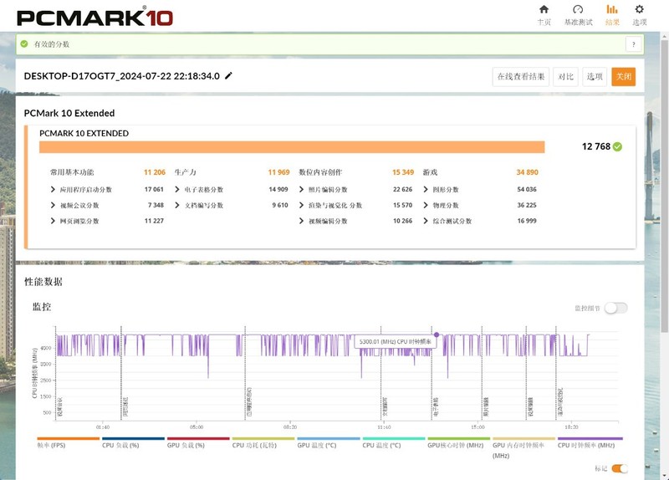This screenshot has width=669, height=480.
Task: Click the 01:40 time label on graph axis
Action: pyautogui.click(x=102, y=427)
